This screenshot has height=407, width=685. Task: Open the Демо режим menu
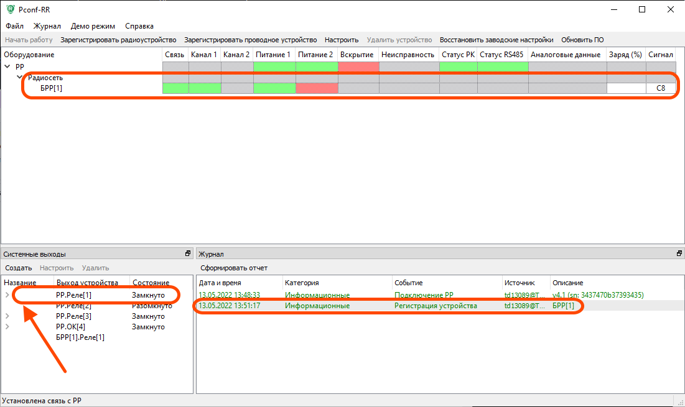[93, 26]
